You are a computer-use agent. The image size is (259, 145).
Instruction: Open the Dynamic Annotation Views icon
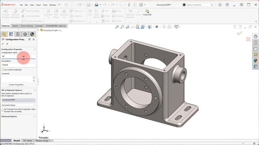tap(138, 27)
